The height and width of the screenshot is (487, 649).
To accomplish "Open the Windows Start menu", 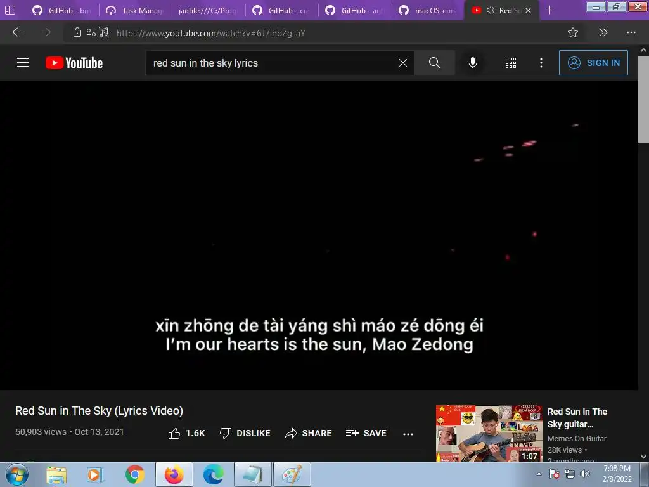I will point(17,474).
